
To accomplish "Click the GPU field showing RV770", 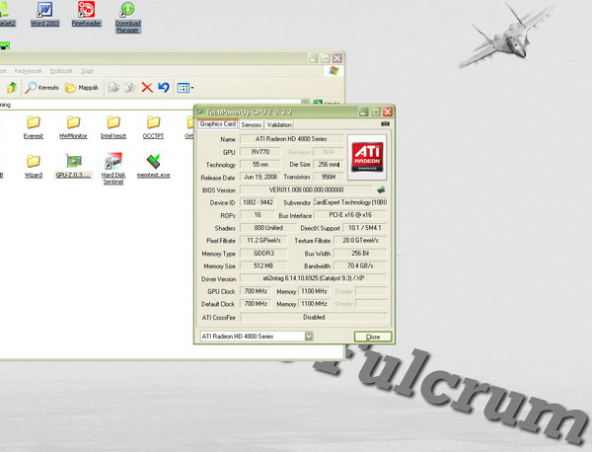I will pyautogui.click(x=260, y=152).
